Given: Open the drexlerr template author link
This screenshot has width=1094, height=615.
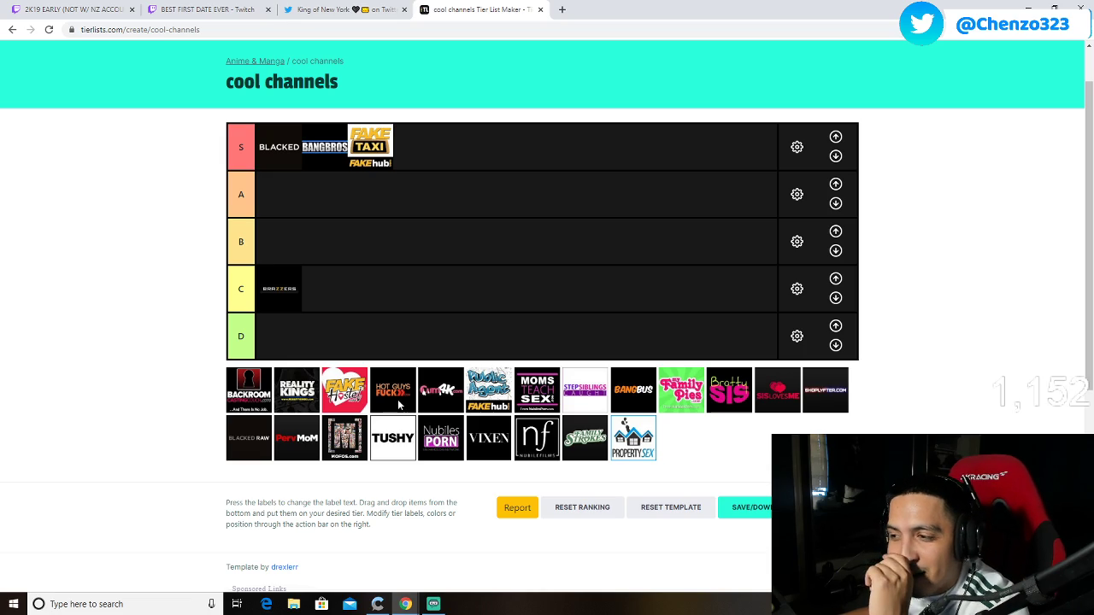Looking at the screenshot, I should click(285, 567).
